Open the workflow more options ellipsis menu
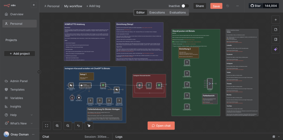The width and height of the screenshot is (283, 140). 237,6
